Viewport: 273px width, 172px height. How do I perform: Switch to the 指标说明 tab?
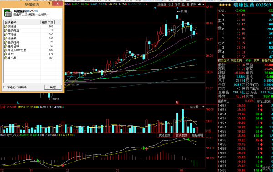tap(197, 135)
